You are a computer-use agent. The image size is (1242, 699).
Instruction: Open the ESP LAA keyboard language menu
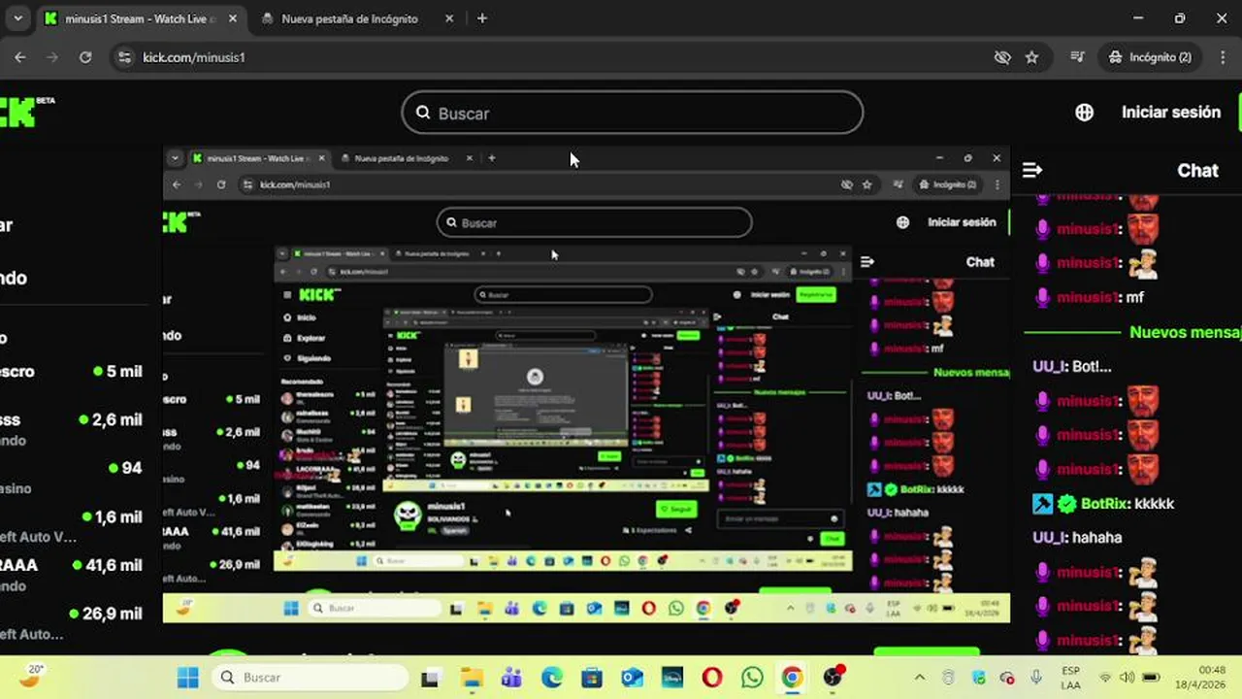pyautogui.click(x=1071, y=678)
